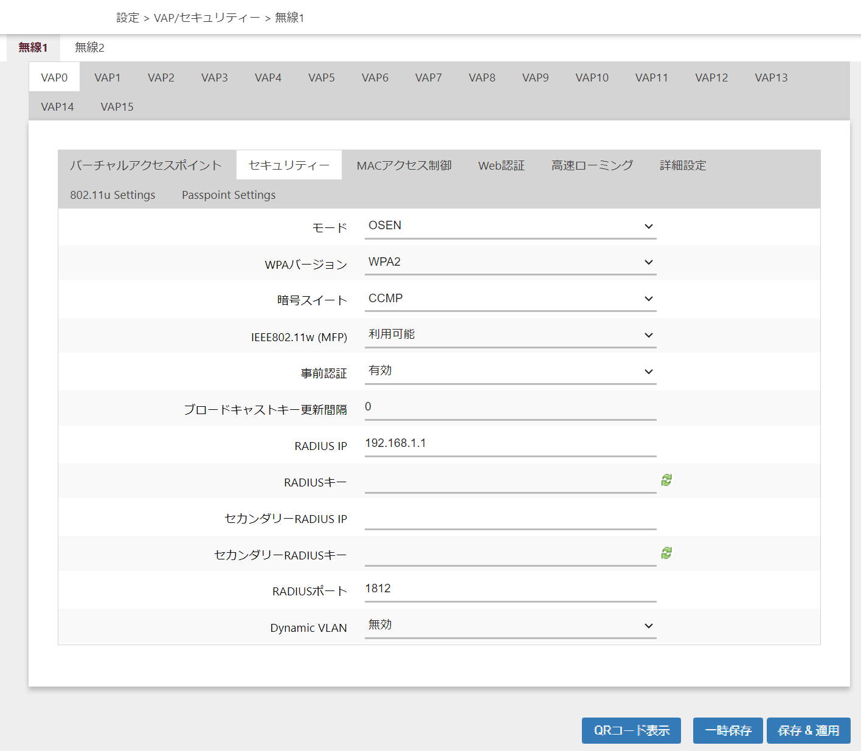Switch to the 無線2 tab
Screen dimensions: 861x751
click(x=89, y=47)
